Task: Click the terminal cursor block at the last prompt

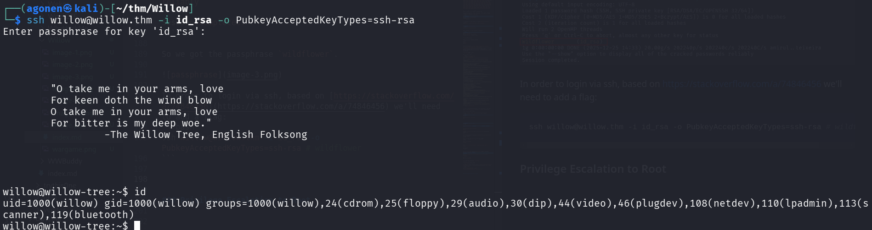Action: [x=137, y=225]
